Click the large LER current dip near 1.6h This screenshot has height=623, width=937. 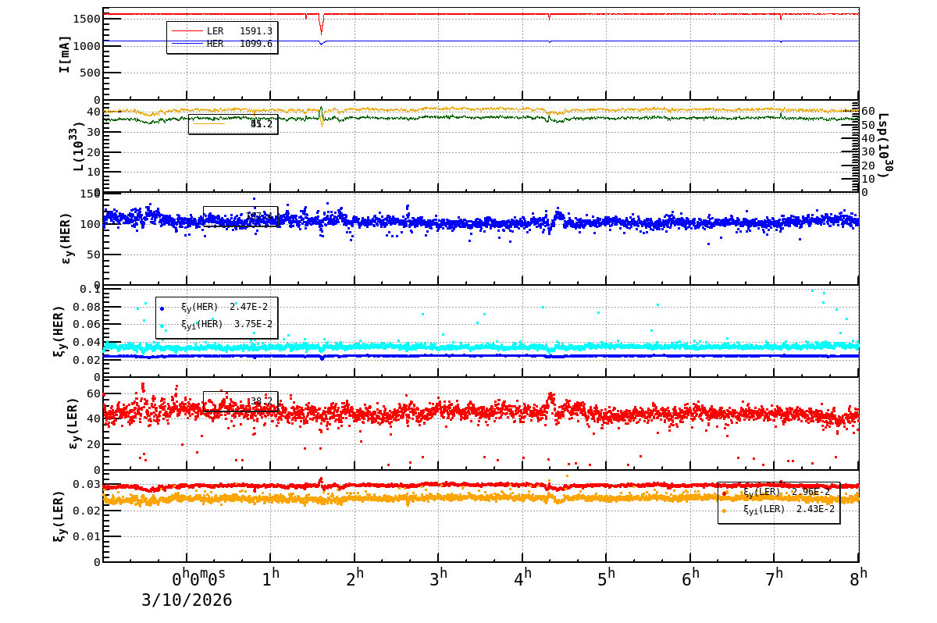321,23
